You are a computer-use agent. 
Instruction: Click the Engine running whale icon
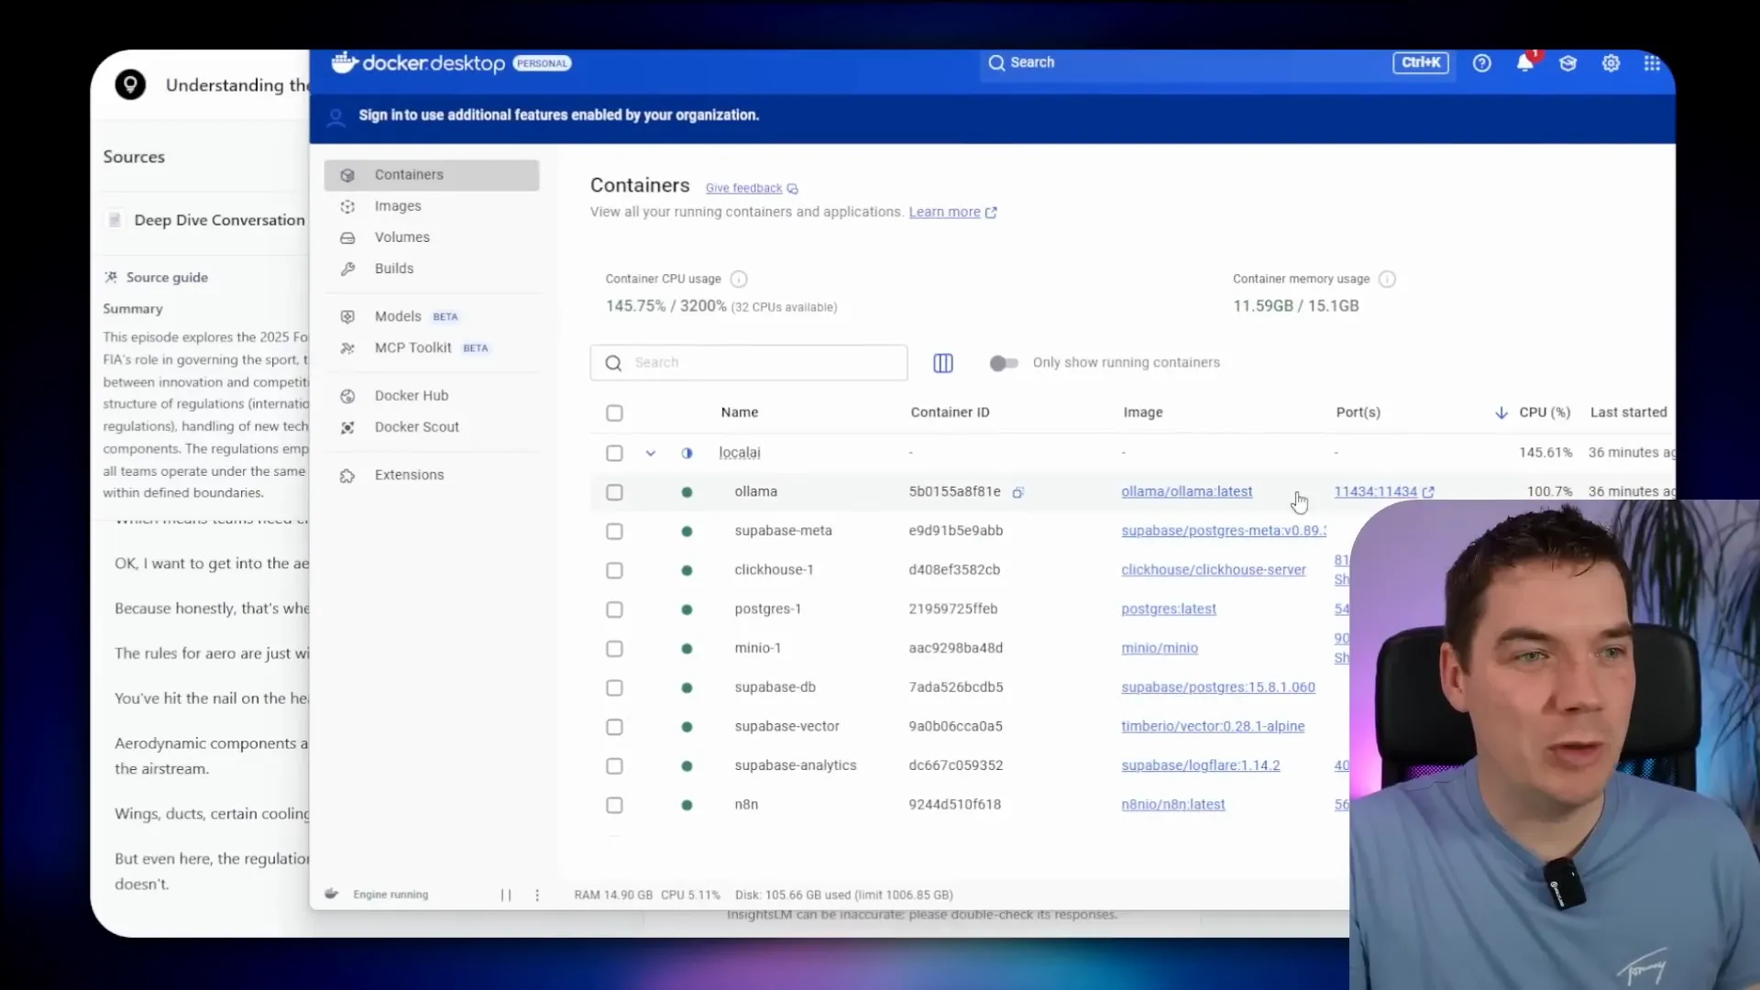pos(332,894)
